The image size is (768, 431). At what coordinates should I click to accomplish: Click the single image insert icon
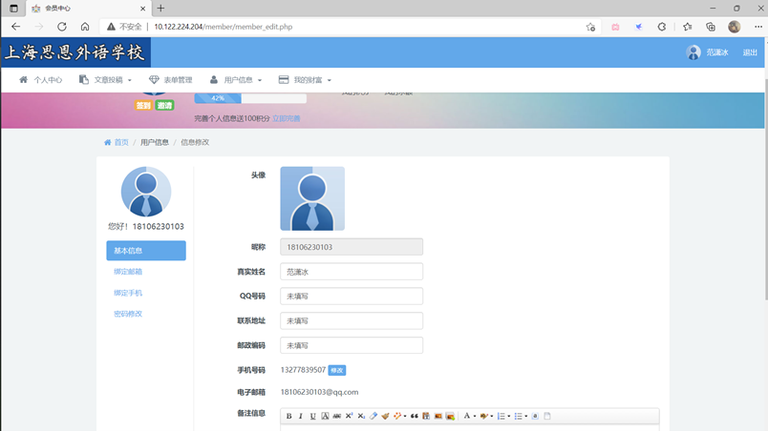click(x=438, y=416)
